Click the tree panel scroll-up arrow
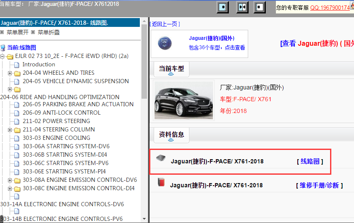 144,21
